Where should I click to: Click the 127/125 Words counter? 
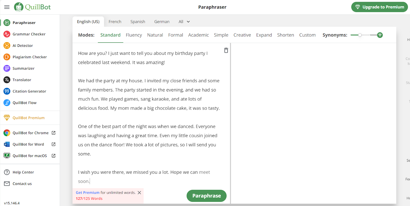click(89, 199)
